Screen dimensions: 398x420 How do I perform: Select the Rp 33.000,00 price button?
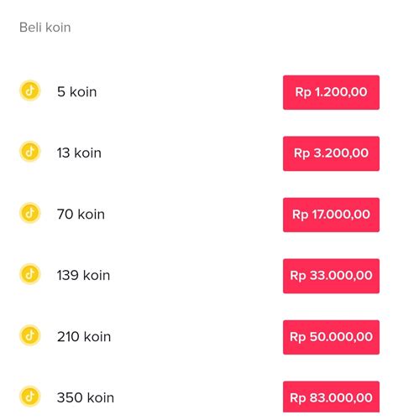(331, 276)
